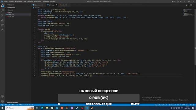Viewport: 196px width, 110px height.
Task: Change the UTF-8 encoding status item
Action: [x=179, y=105]
